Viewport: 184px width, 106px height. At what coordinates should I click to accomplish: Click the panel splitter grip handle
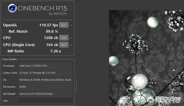tap(76, 85)
